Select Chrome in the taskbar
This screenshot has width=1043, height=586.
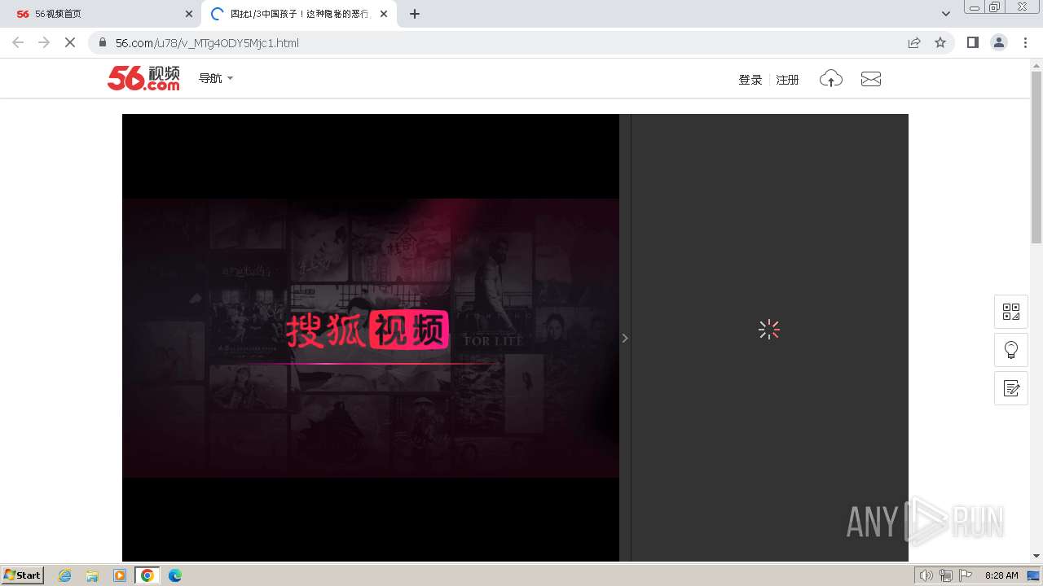coord(147,575)
